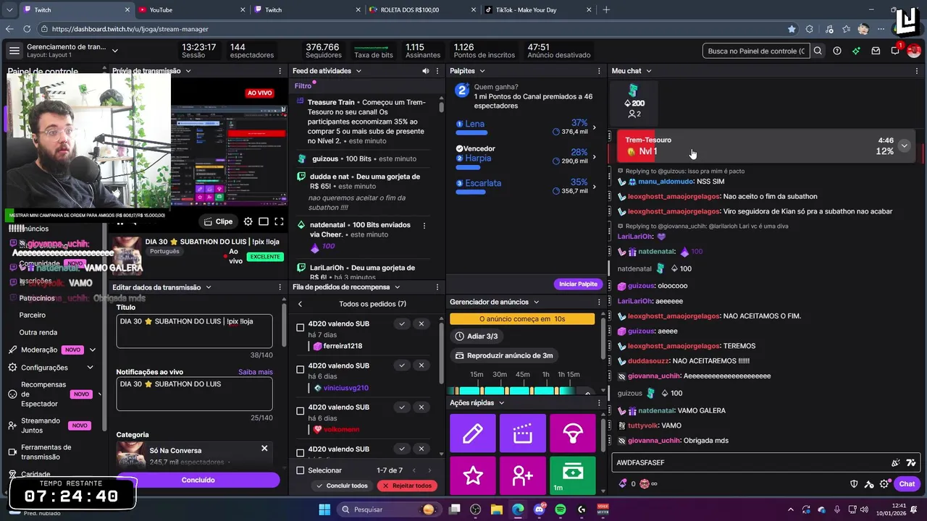Click Rejeitar todos button

(408, 486)
